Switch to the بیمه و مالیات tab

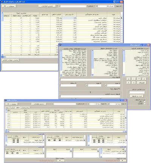(25, 108)
